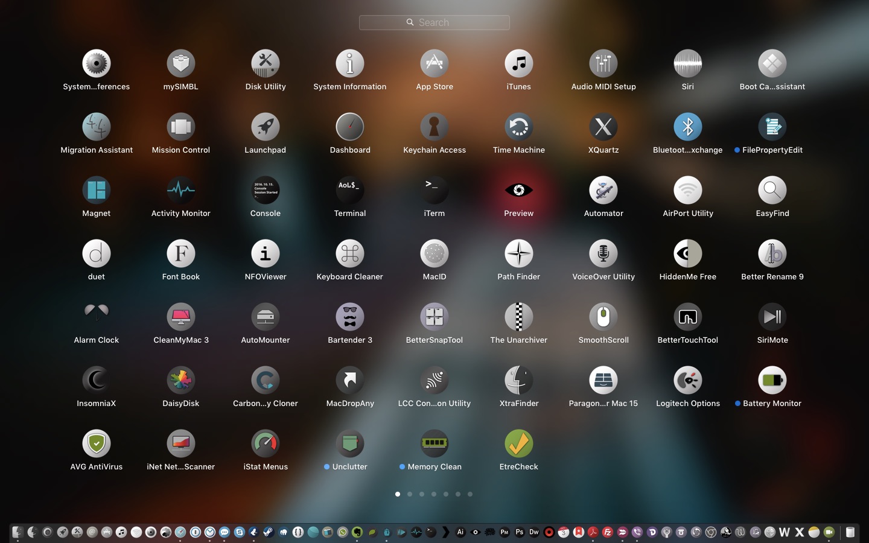The width and height of the screenshot is (869, 543).
Task: Open the Console app
Action: coord(266,190)
